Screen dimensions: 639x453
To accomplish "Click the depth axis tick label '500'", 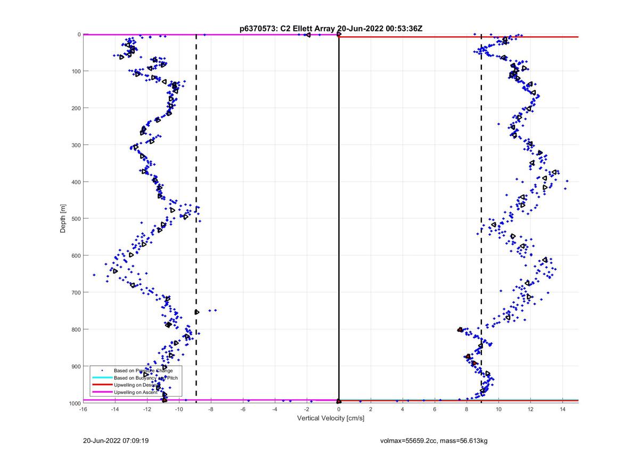I will click(76, 219).
